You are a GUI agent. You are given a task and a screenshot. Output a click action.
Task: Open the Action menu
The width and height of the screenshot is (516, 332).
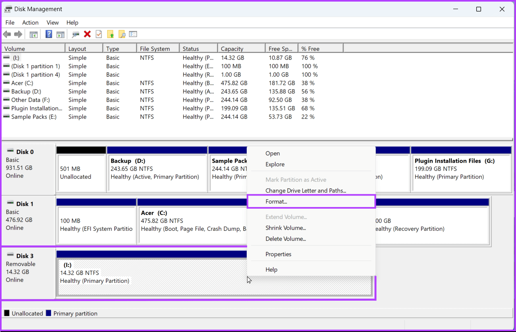pos(30,23)
